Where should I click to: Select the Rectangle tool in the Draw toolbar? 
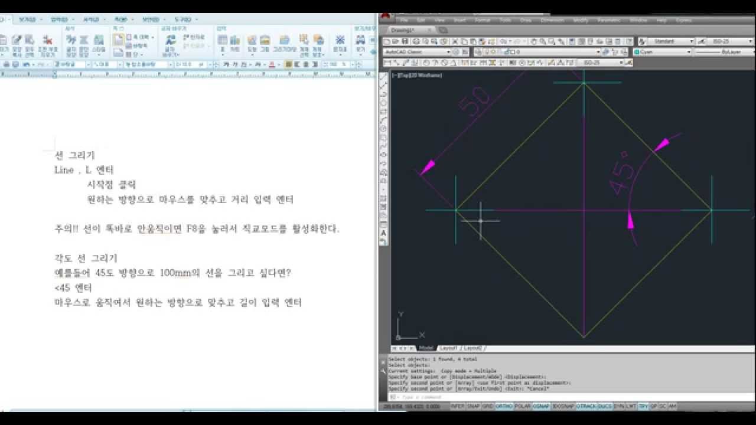pyautogui.click(x=383, y=111)
